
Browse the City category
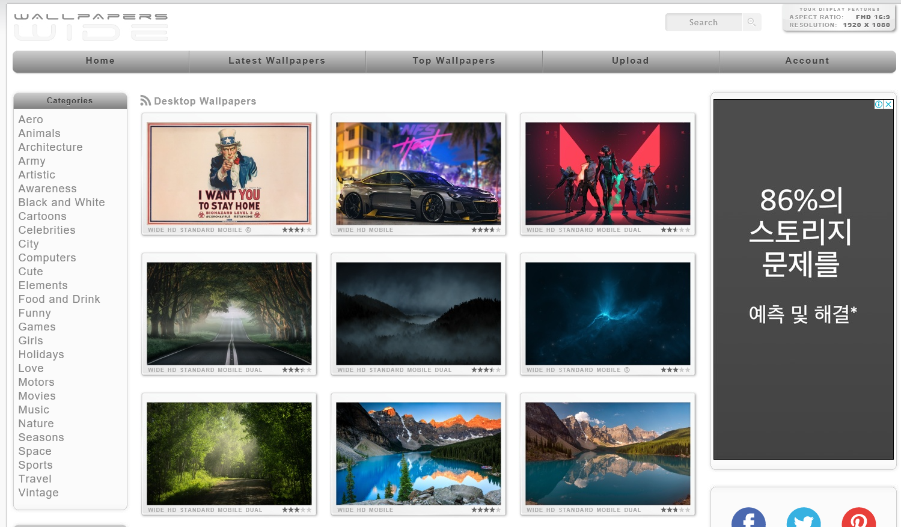click(x=28, y=244)
